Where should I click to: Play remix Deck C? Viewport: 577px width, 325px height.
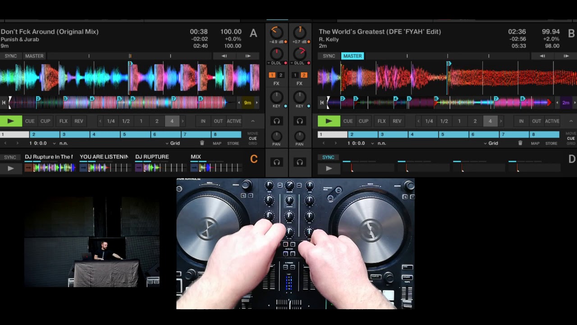[11, 168]
